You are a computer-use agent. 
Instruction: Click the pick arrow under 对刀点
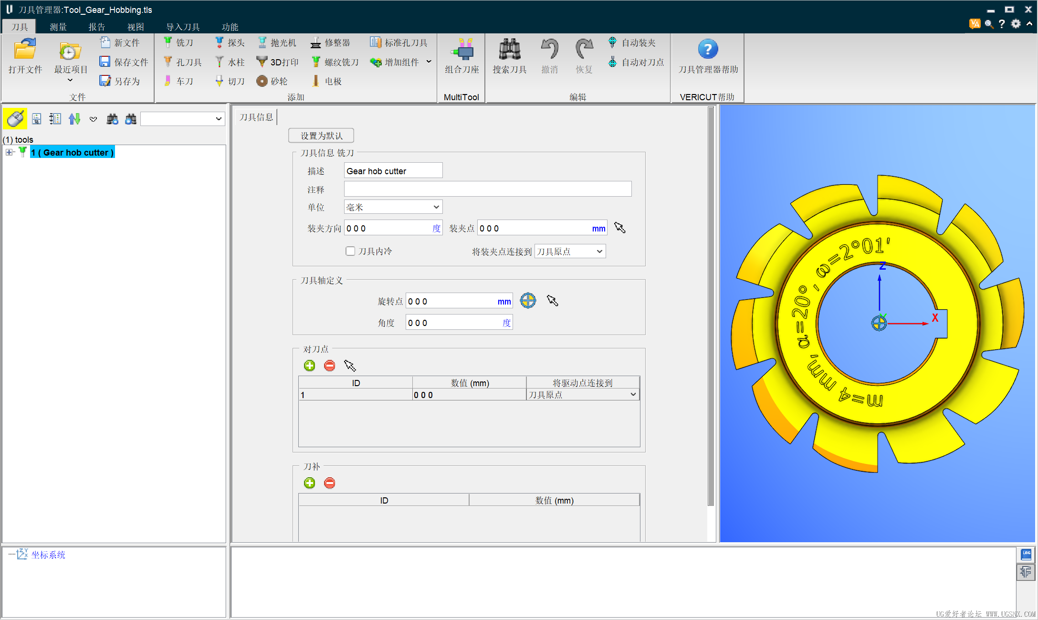coord(350,366)
